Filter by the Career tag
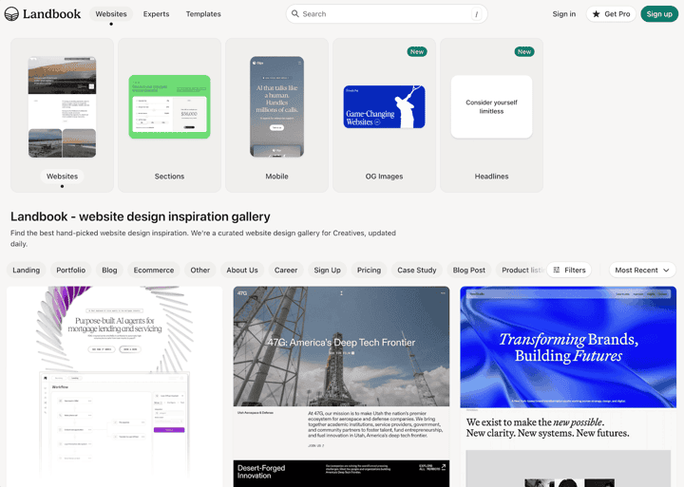684x487 pixels. tap(286, 270)
